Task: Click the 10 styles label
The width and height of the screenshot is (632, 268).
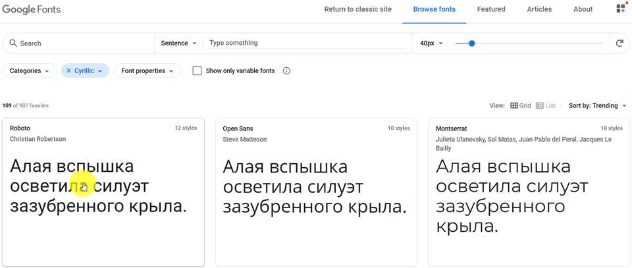Action: point(399,128)
